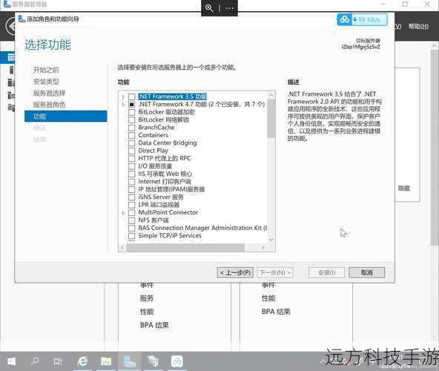Toggle .NET Framework 4.7 功能 checkbox
The image size is (439, 371).
click(x=131, y=105)
